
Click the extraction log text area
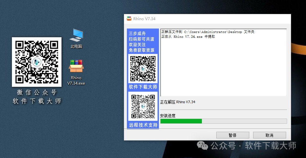tap(223, 62)
